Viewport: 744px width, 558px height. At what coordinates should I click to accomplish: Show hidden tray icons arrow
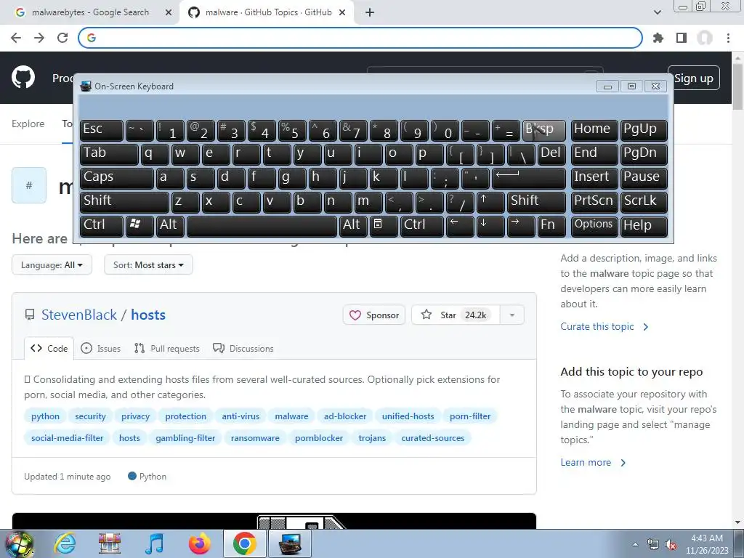point(635,545)
